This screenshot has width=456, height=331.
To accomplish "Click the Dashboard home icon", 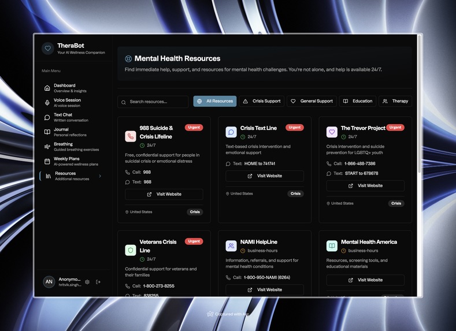I will (47, 88).
